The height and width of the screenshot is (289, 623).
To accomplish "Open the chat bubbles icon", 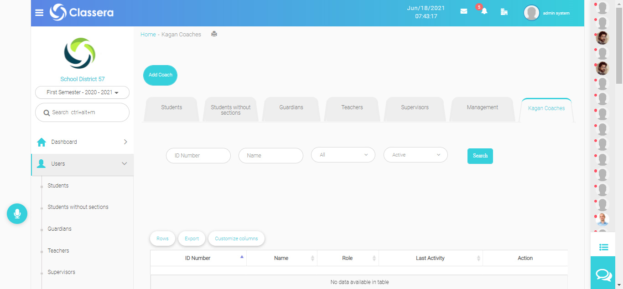I will 603,275.
